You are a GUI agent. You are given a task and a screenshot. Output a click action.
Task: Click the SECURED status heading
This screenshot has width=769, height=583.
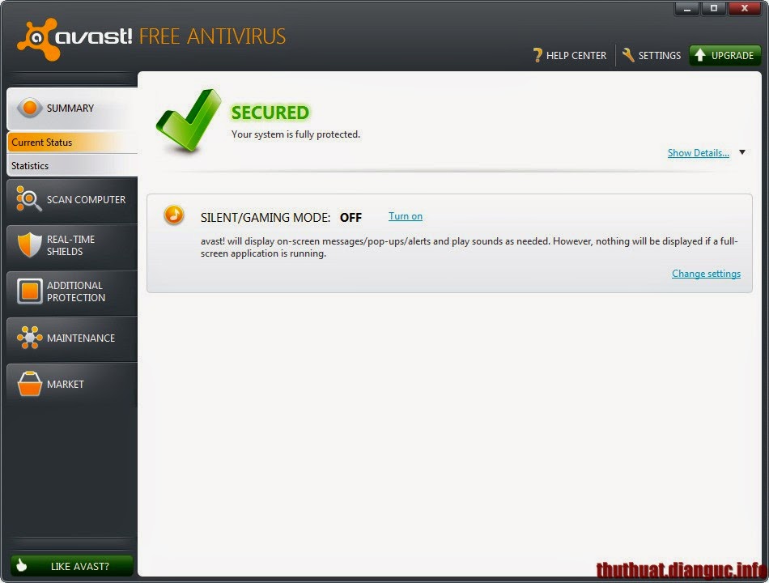point(270,113)
